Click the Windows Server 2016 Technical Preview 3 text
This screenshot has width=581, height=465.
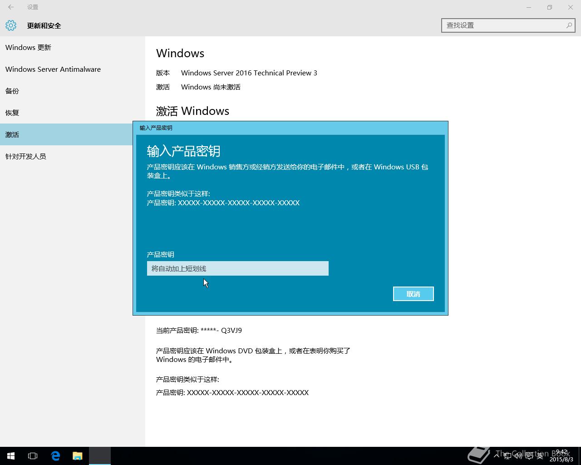(x=249, y=73)
